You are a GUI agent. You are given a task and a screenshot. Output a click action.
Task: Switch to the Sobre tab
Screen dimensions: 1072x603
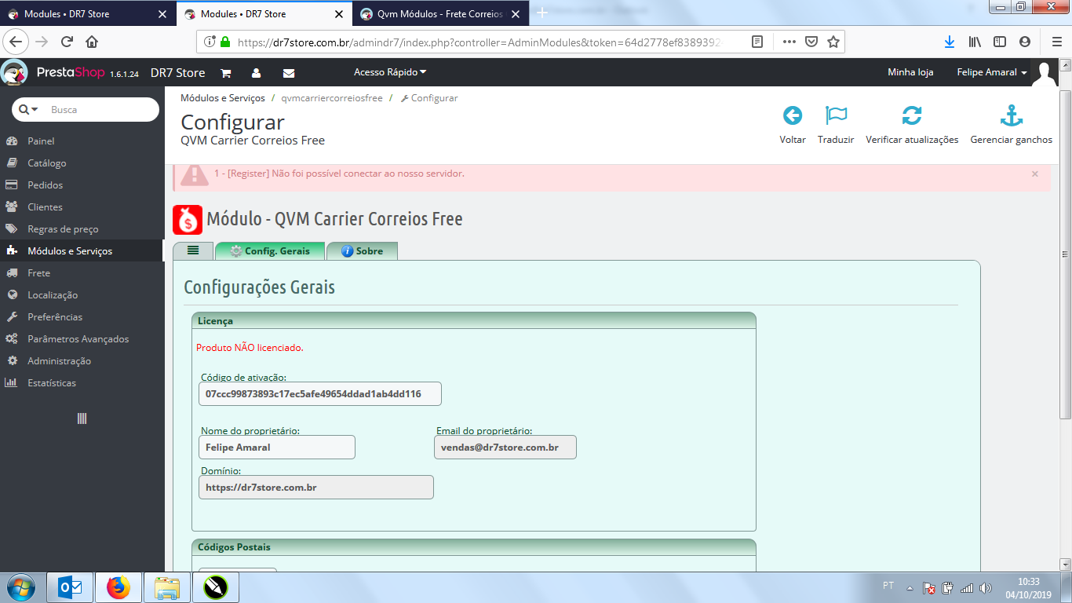(363, 251)
